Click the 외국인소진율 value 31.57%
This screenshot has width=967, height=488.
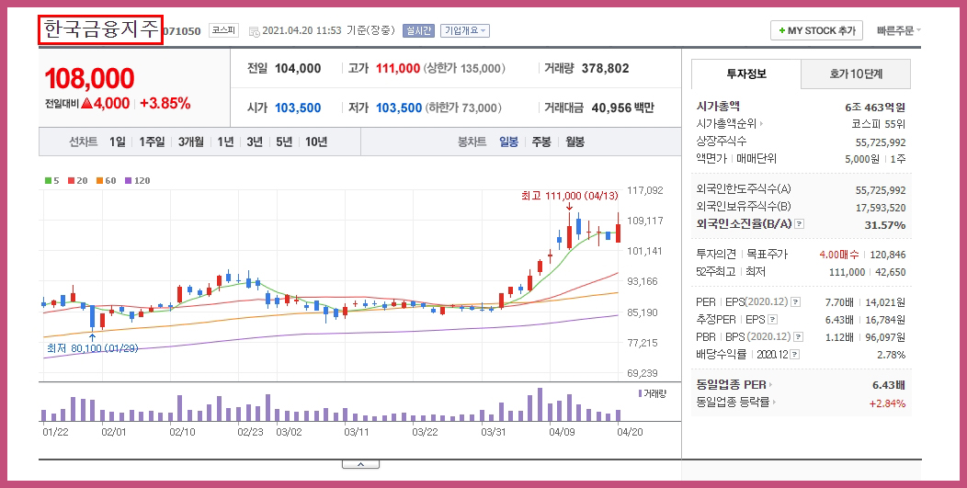coord(885,224)
